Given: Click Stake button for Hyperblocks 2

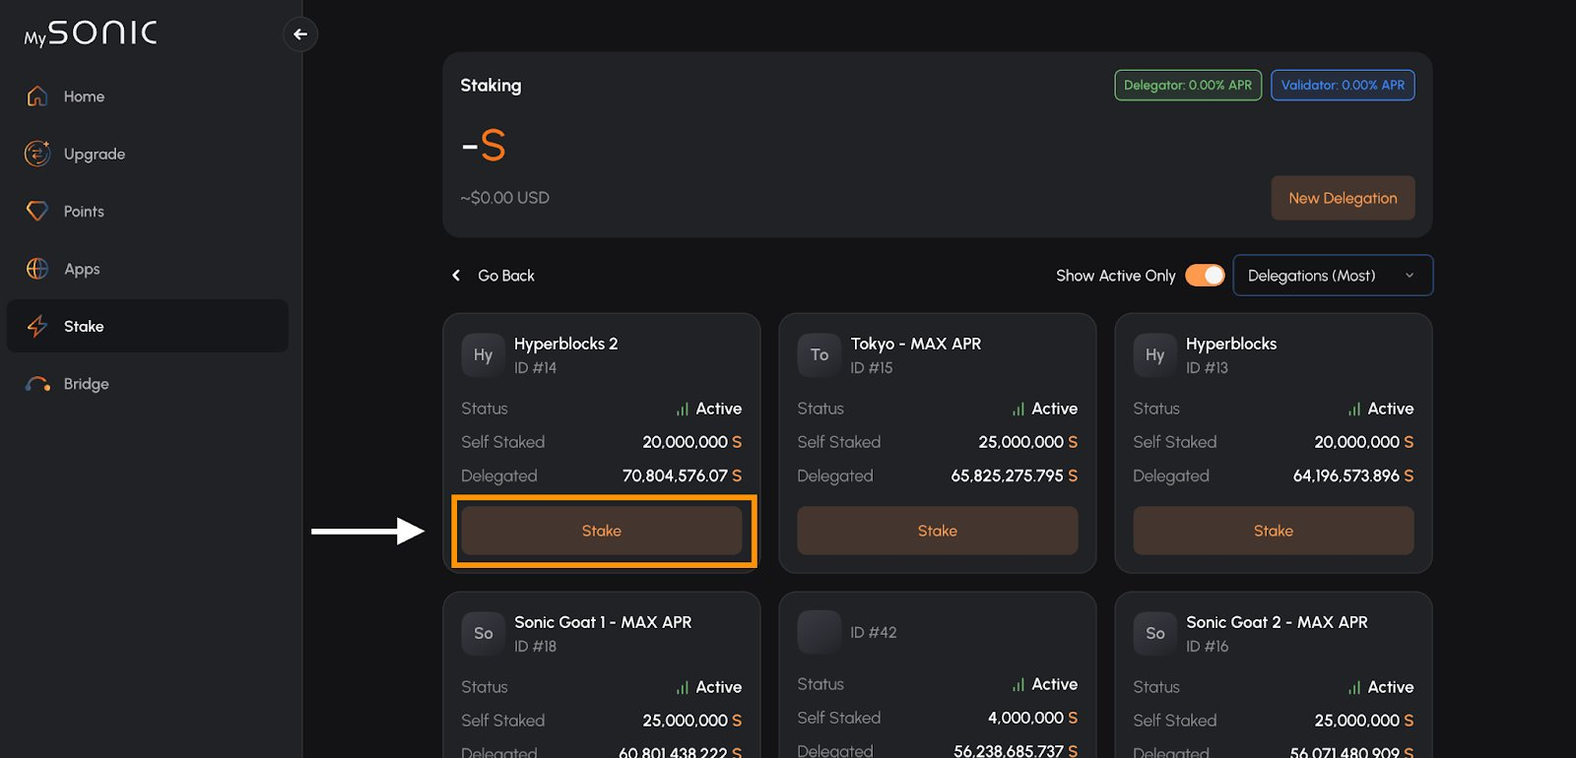Looking at the screenshot, I should click(602, 531).
